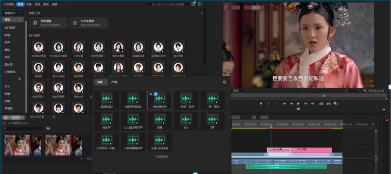Open the monitor settings wrench icon
Screen dimensions: 391x174
(365, 90)
